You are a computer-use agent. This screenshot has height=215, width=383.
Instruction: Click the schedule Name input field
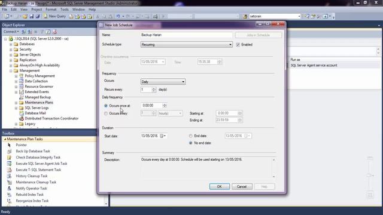[x=186, y=35]
